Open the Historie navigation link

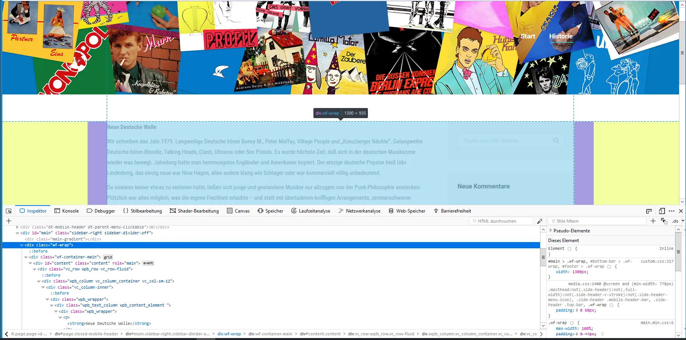pos(561,36)
